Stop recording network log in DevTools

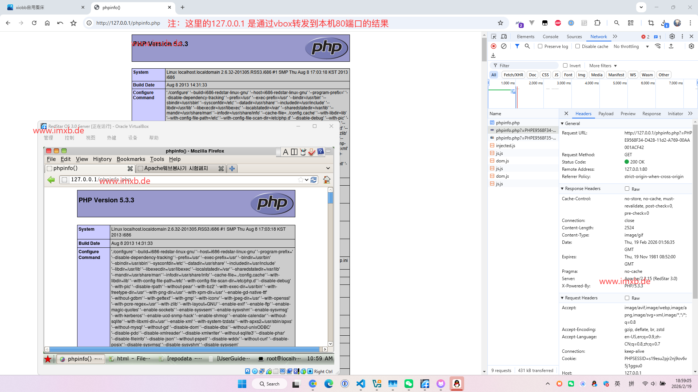click(494, 46)
